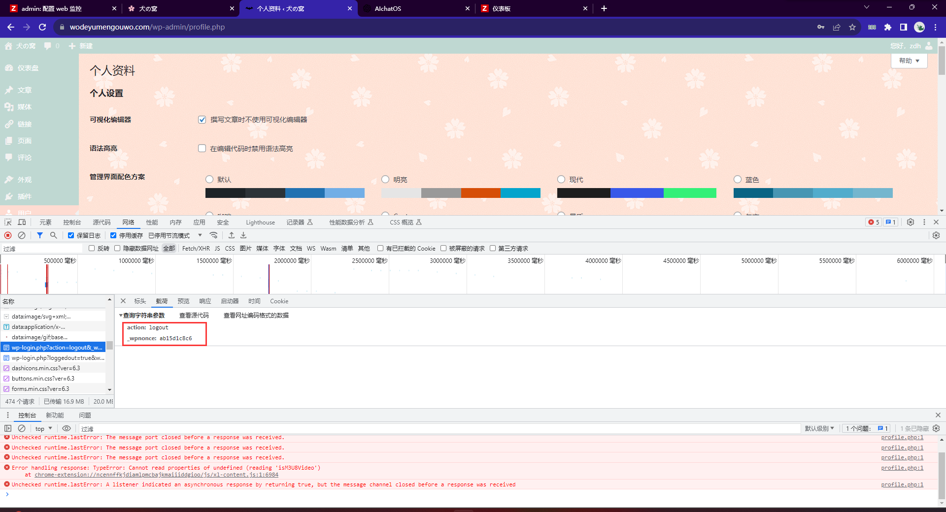946x512 pixels.
Task: Open chrome-extension xl-content.js source link
Action: 156,475
